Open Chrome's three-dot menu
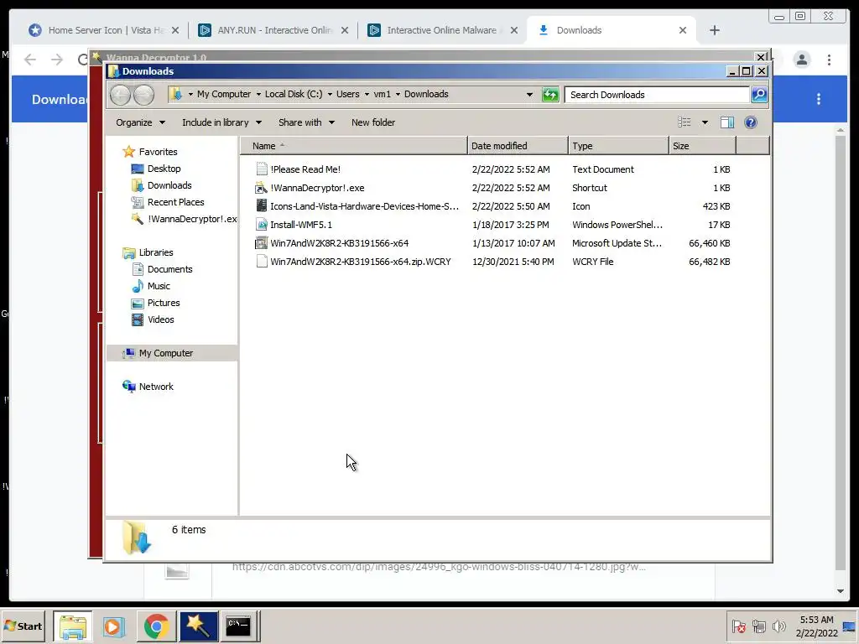This screenshot has height=644, width=859. [x=830, y=60]
